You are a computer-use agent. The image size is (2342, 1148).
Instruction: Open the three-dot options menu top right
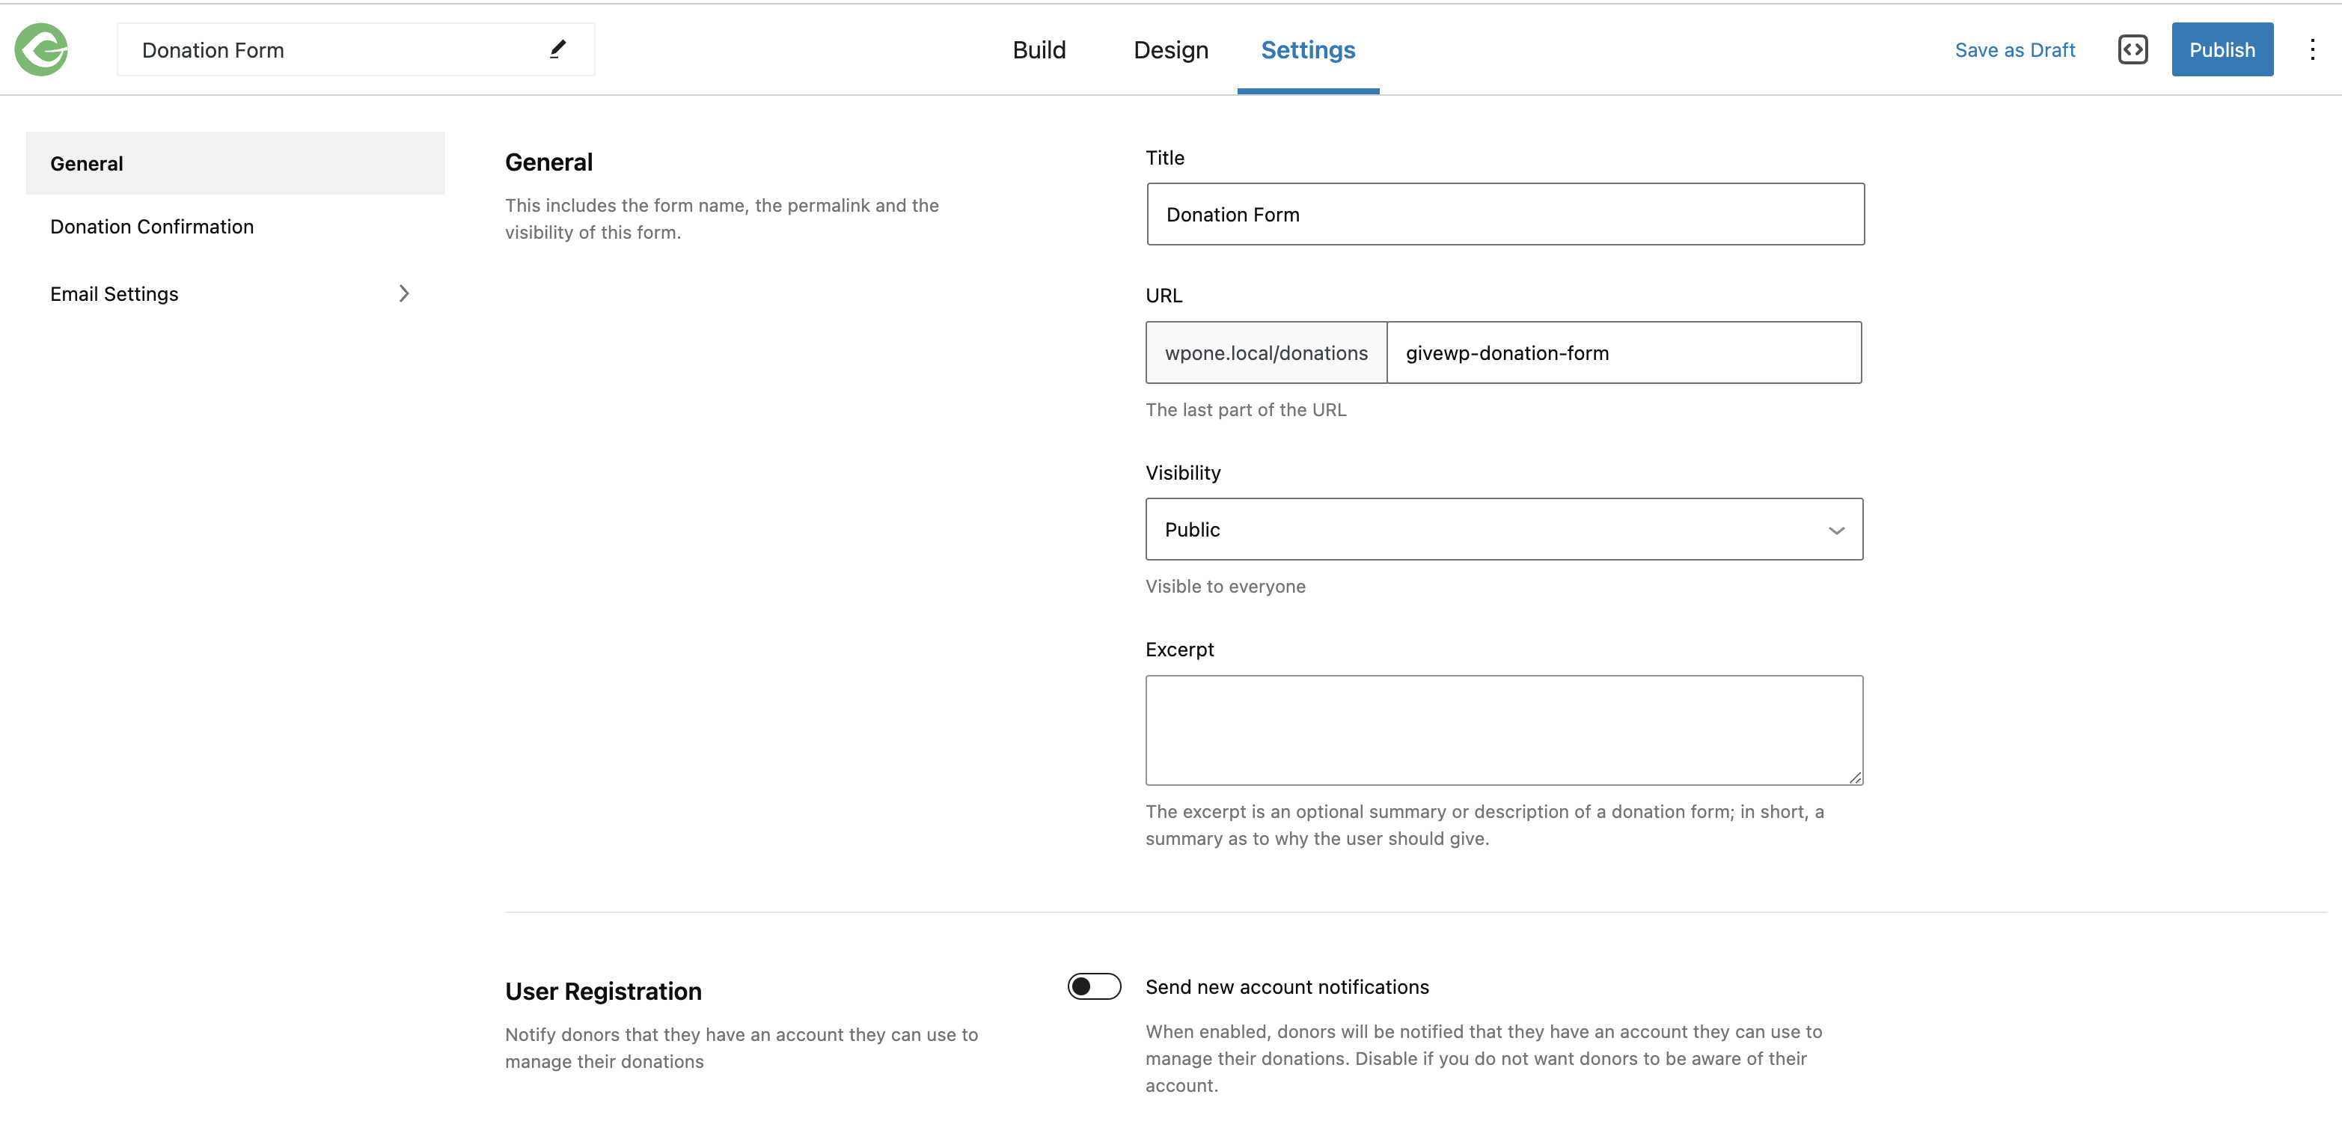coord(2312,49)
